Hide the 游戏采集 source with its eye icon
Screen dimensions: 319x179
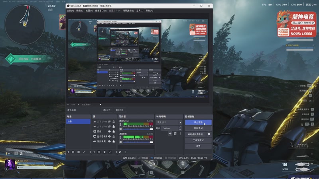click(x=109, y=141)
